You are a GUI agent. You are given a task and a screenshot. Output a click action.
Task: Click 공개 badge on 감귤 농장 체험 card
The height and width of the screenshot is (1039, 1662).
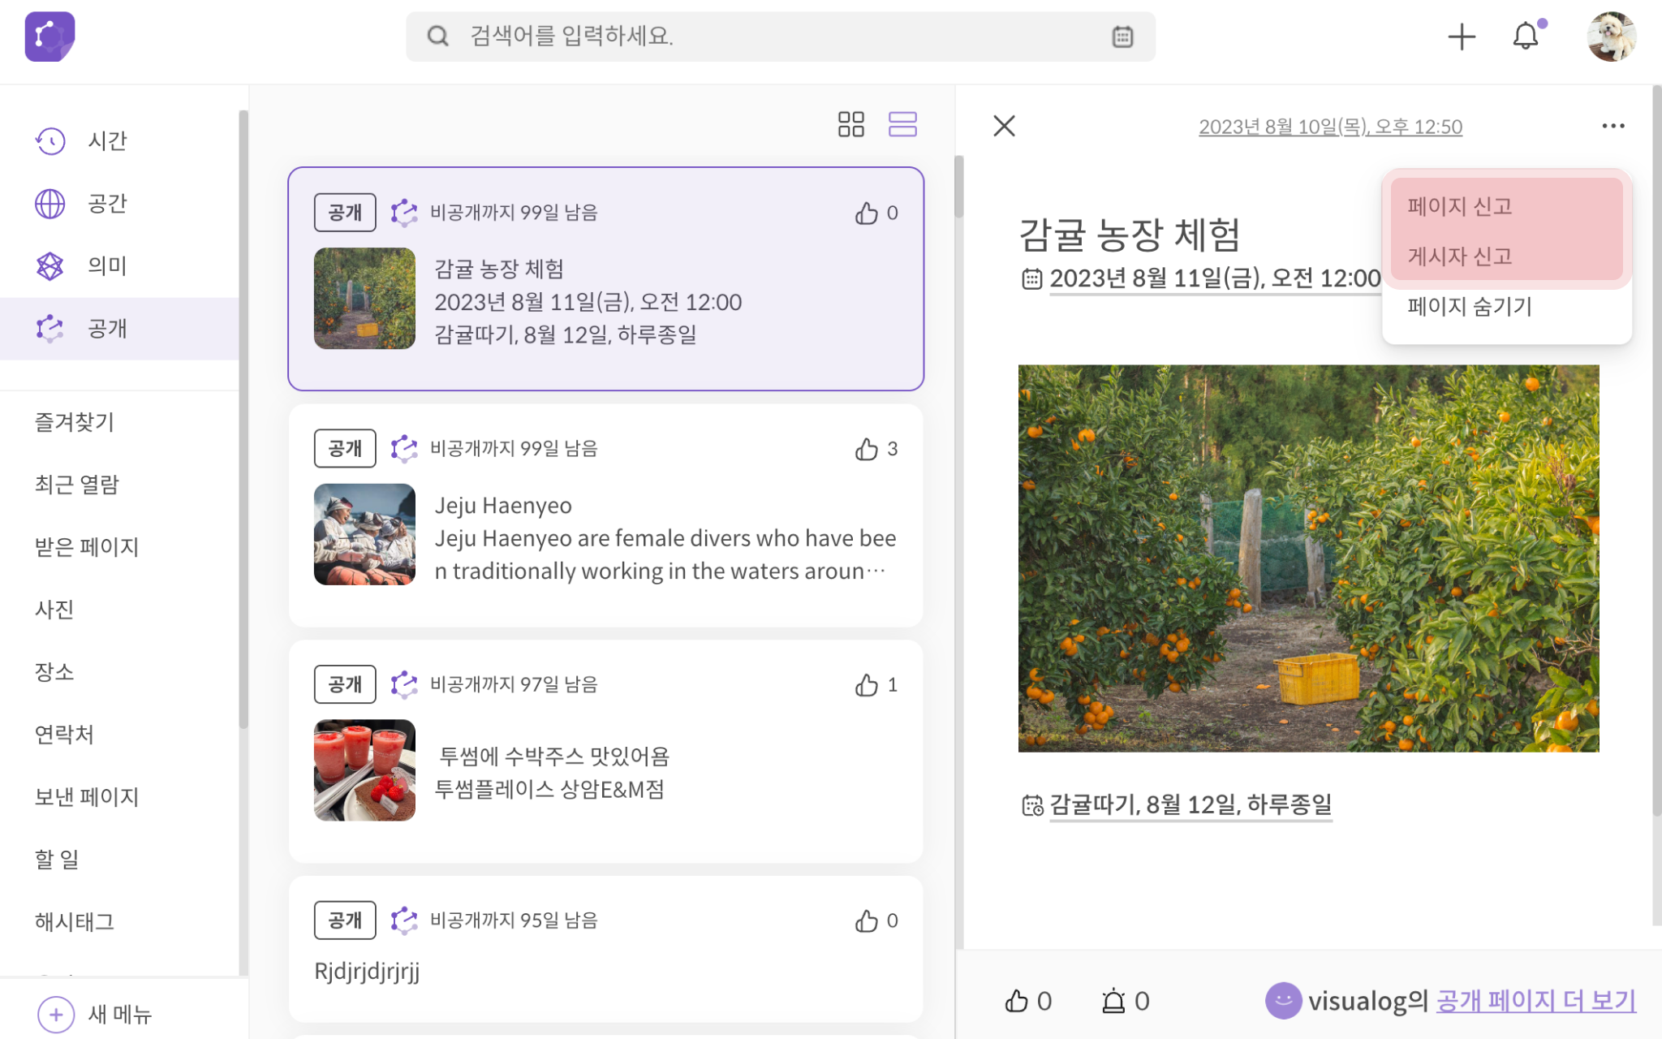point(345,213)
